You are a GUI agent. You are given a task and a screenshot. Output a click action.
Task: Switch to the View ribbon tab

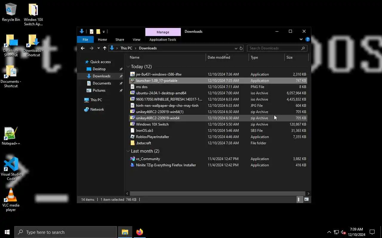coord(136,40)
